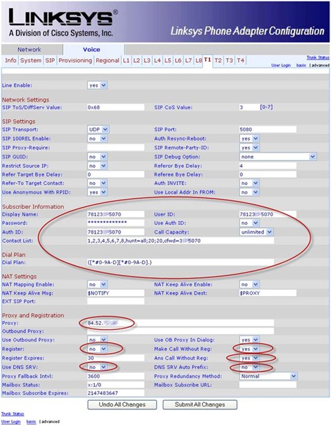Click the Outbound Proxy field

181,331
